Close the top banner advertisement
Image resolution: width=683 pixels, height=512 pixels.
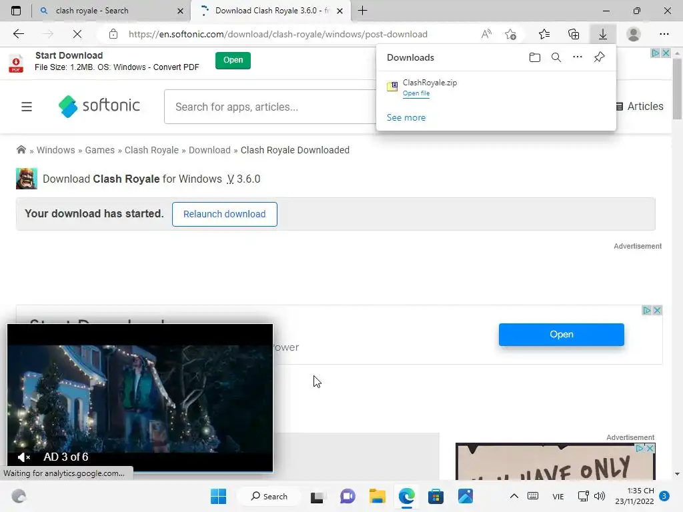click(x=666, y=53)
